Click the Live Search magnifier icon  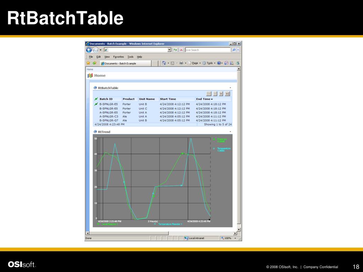pos(234,50)
